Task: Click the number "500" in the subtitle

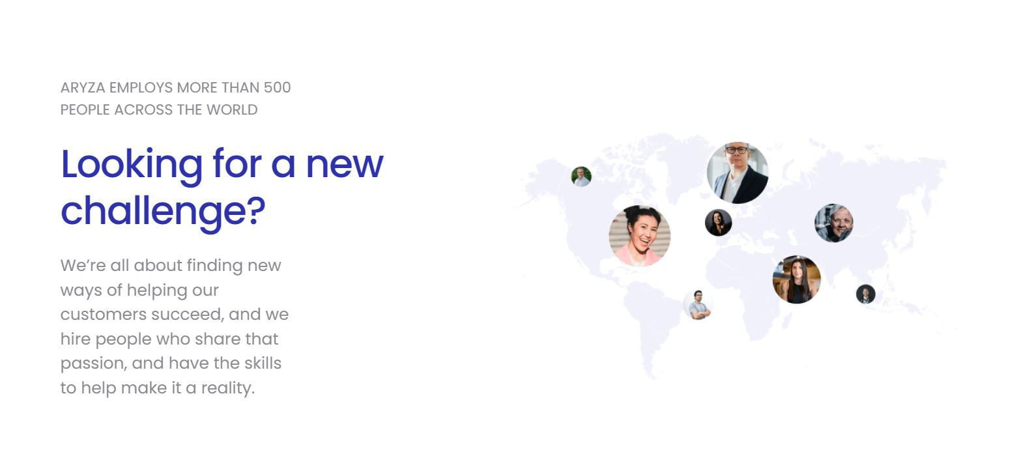Action: [x=277, y=87]
